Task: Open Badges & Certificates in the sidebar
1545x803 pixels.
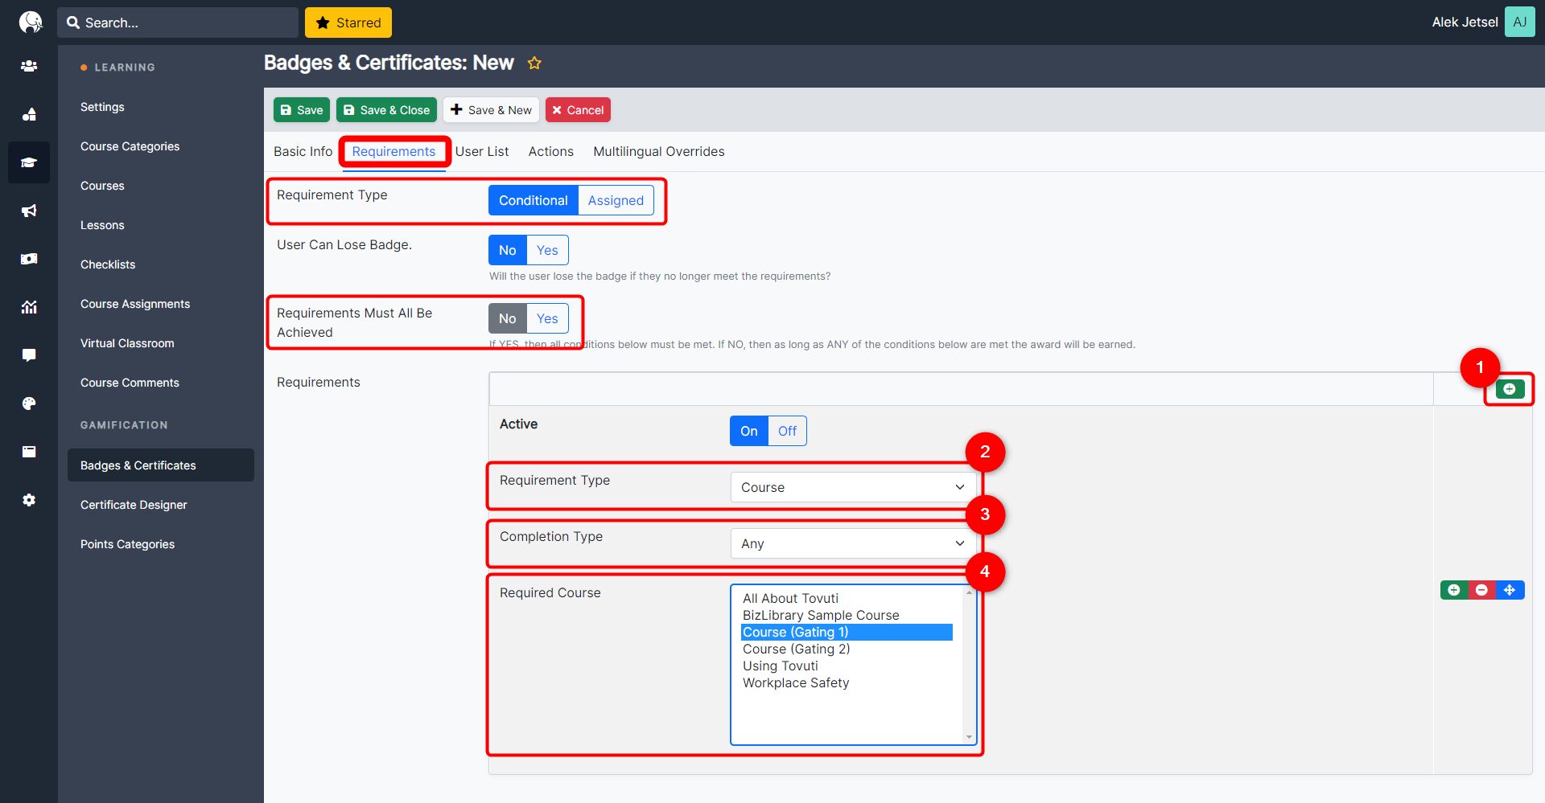Action: [x=161, y=465]
